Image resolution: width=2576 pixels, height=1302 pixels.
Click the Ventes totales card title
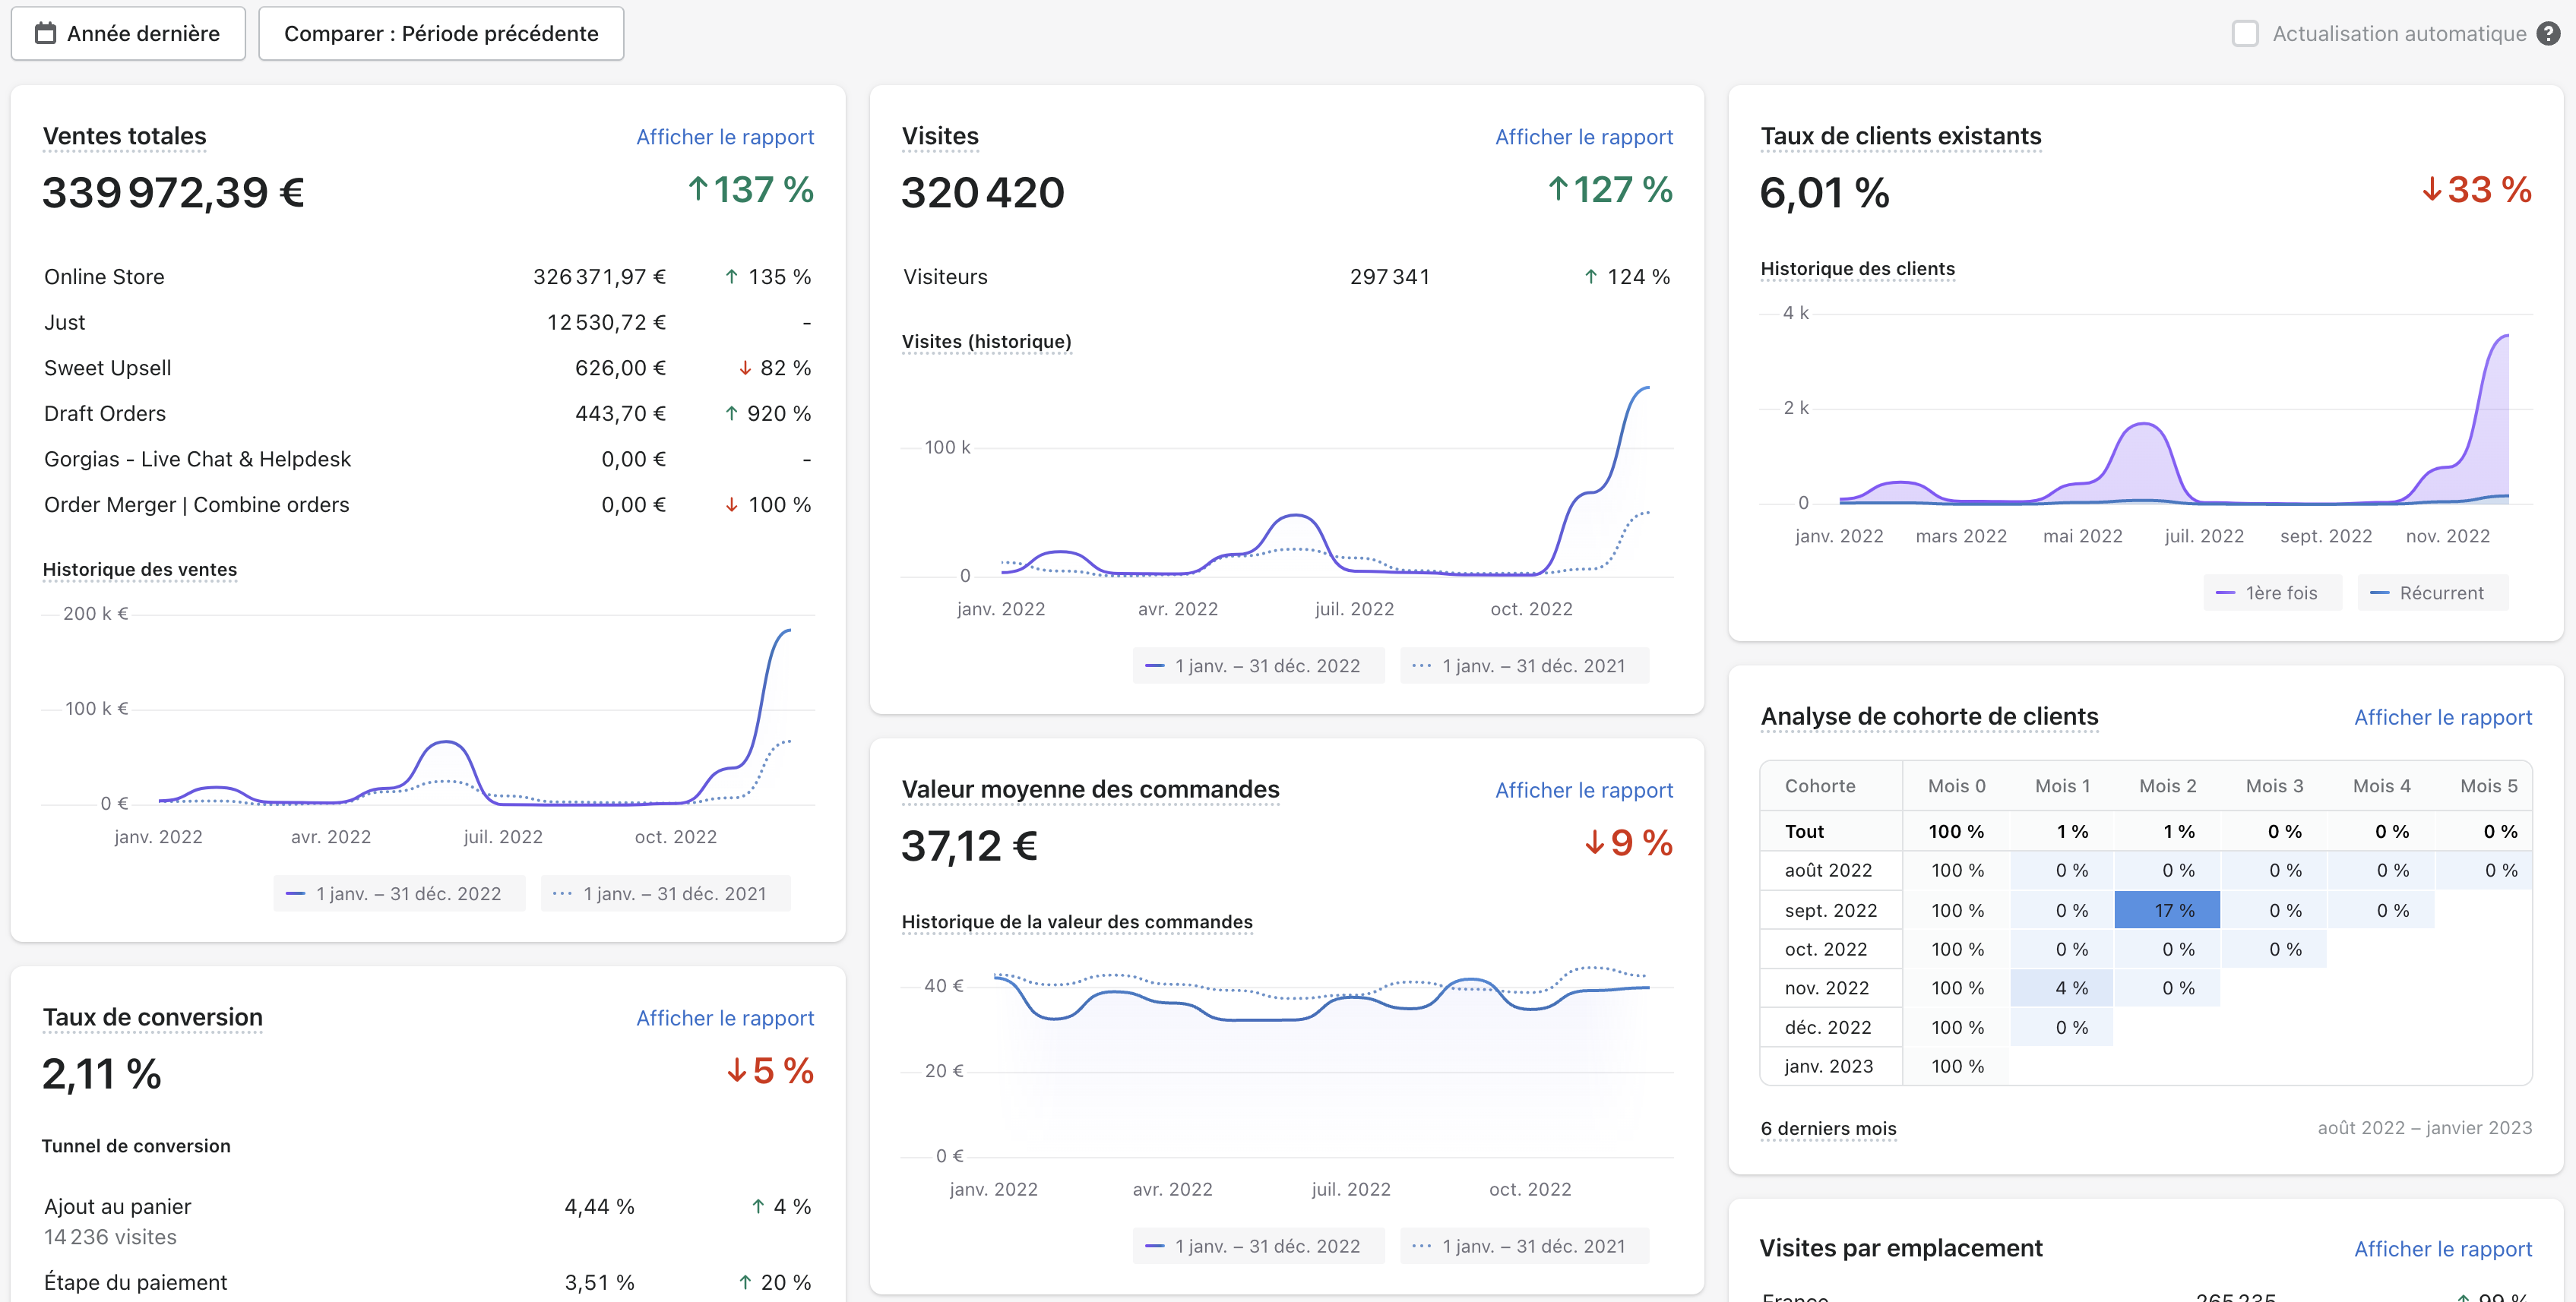coord(124,136)
